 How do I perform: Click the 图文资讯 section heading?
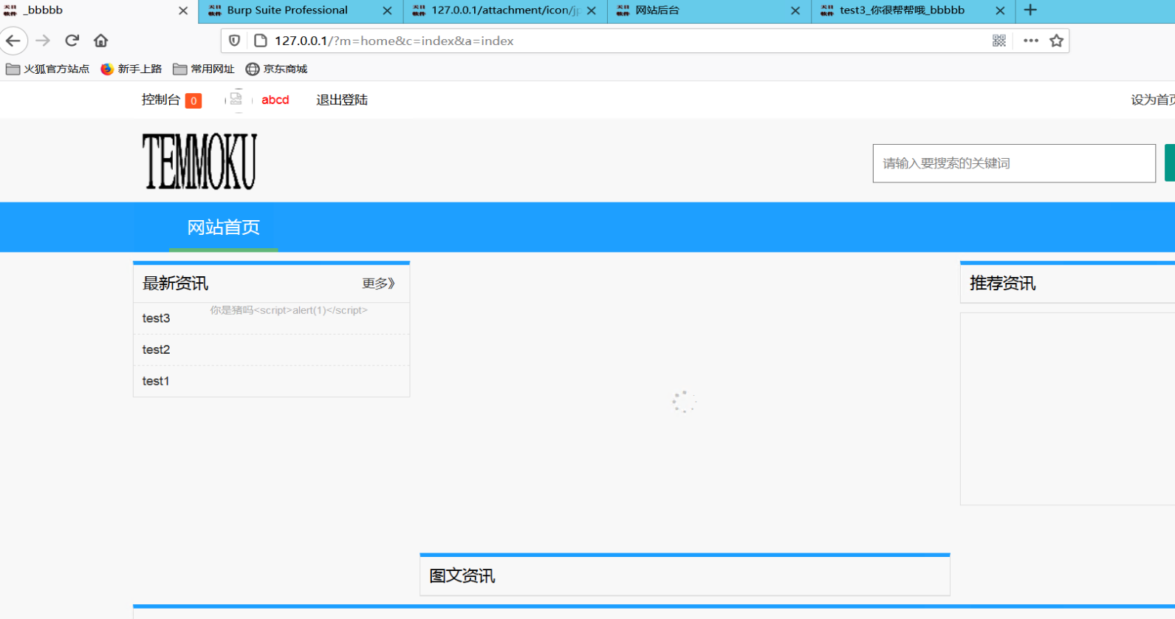(462, 575)
